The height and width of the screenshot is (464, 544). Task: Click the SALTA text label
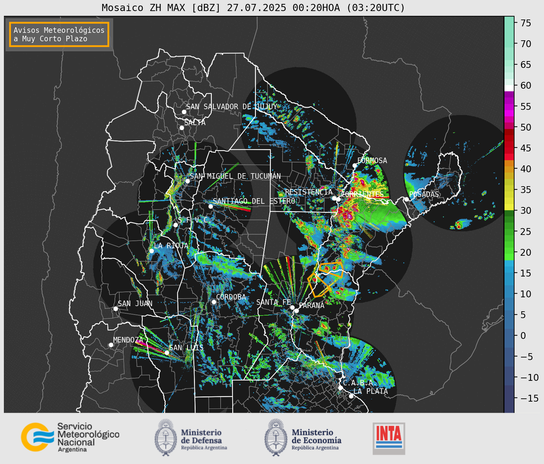pyautogui.click(x=195, y=122)
